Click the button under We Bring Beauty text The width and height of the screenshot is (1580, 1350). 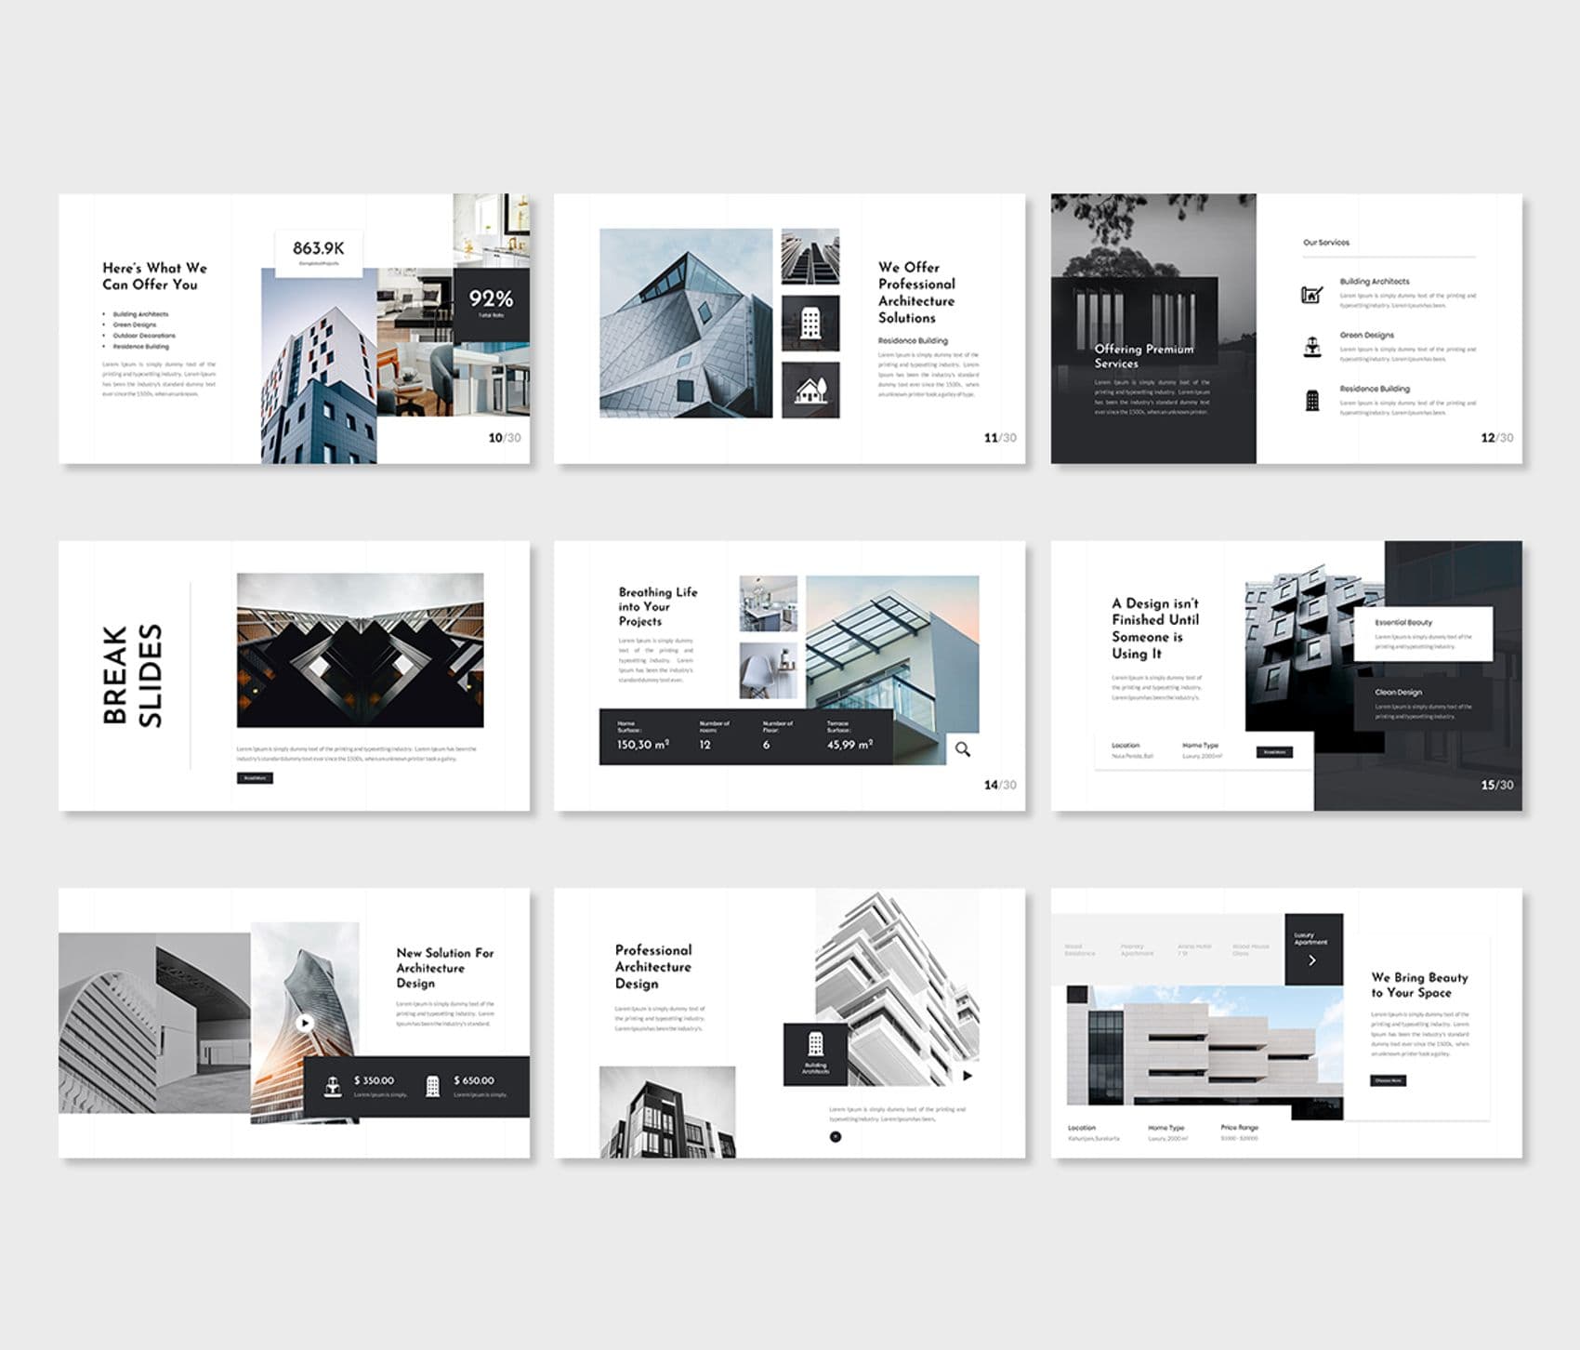coord(1388,1080)
